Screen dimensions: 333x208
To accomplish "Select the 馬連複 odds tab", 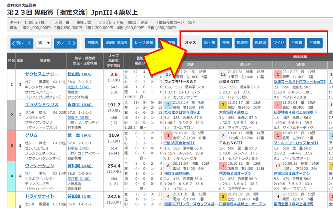I will (242, 43).
